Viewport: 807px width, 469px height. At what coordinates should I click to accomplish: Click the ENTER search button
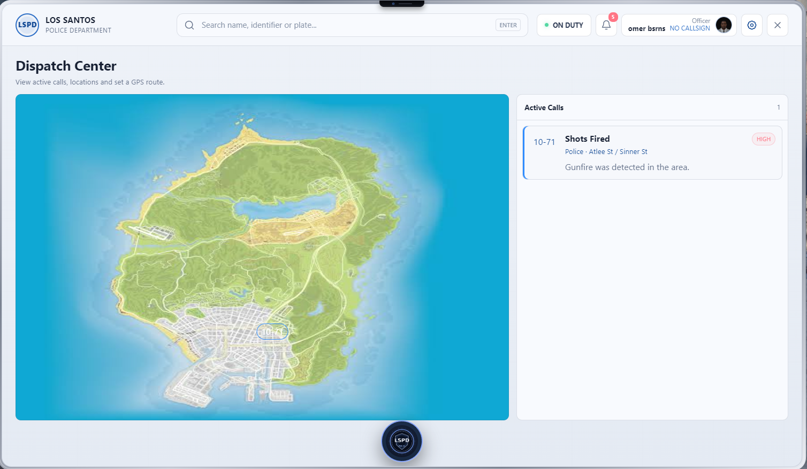click(x=508, y=25)
